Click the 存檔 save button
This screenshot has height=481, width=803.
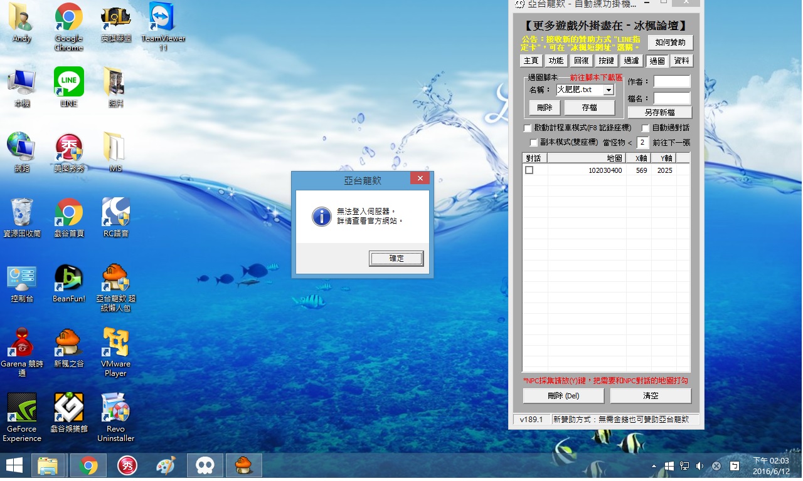click(x=589, y=108)
